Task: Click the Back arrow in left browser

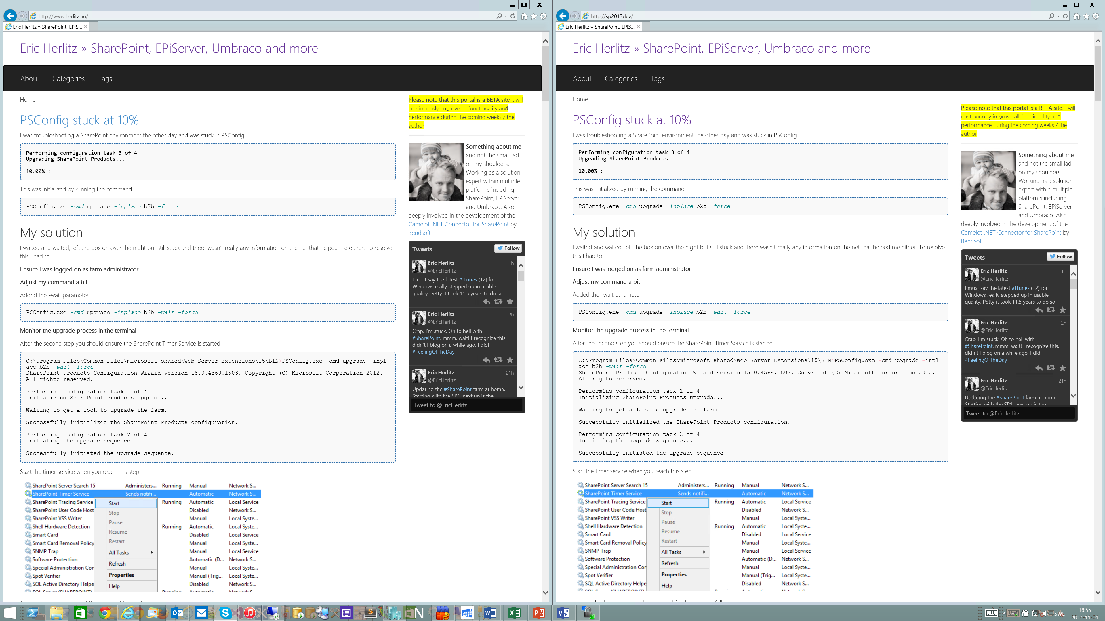Action: (10, 16)
